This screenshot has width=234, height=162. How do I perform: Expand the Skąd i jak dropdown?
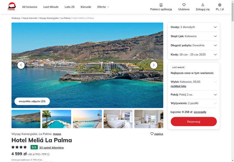[x=194, y=36]
